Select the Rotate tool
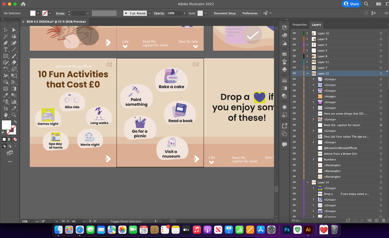Image resolution: width=389 pixels, height=238 pixels. pyautogui.click(x=6, y=69)
